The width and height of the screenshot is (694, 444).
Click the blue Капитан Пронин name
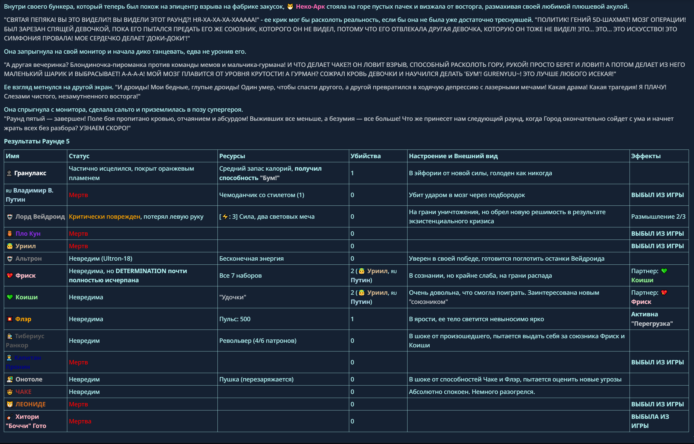[24, 362]
